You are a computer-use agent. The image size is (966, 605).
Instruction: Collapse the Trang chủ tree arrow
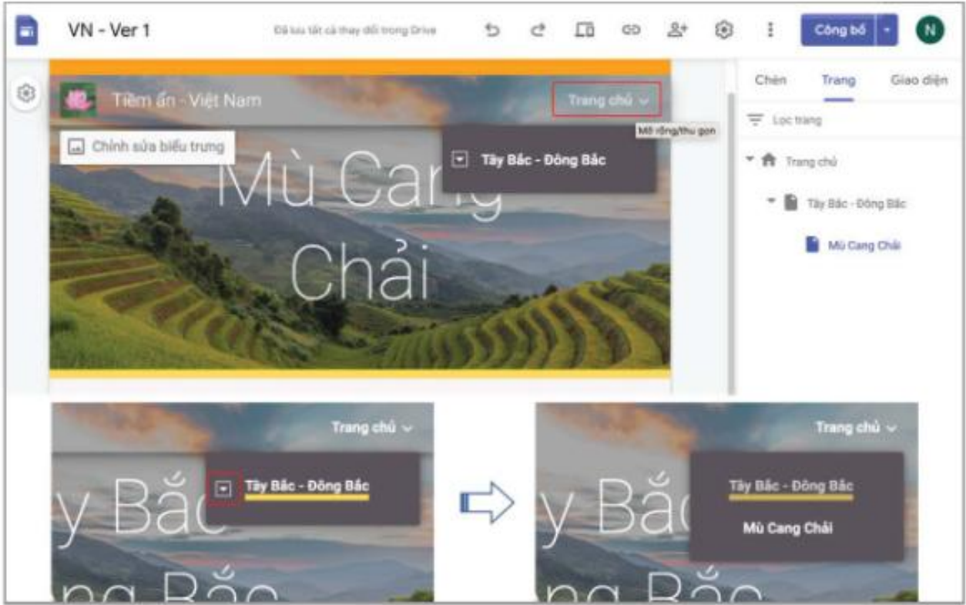[x=750, y=160]
